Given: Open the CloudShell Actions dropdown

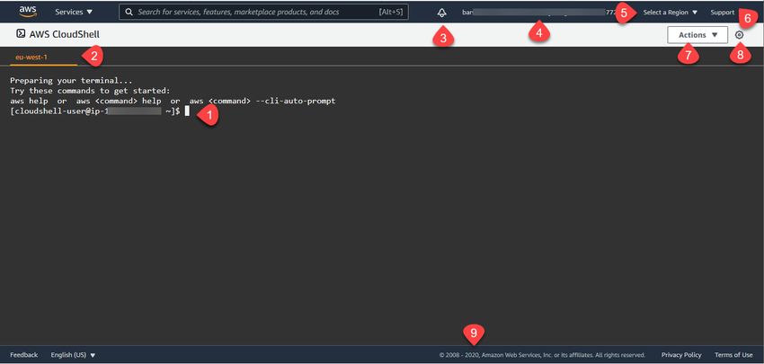Looking at the screenshot, I should click(x=697, y=35).
